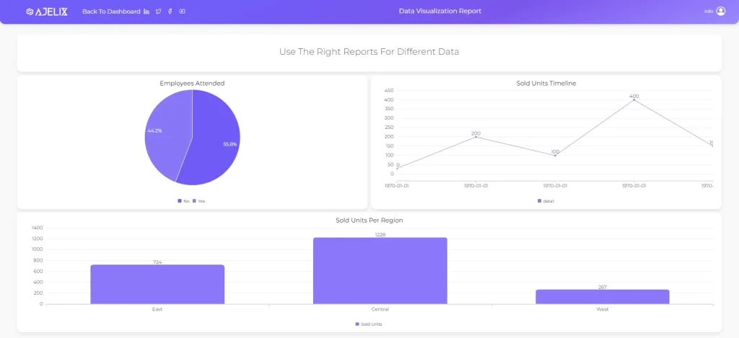Open the YouTube icon link
The height and width of the screenshot is (338, 739).
point(183,12)
